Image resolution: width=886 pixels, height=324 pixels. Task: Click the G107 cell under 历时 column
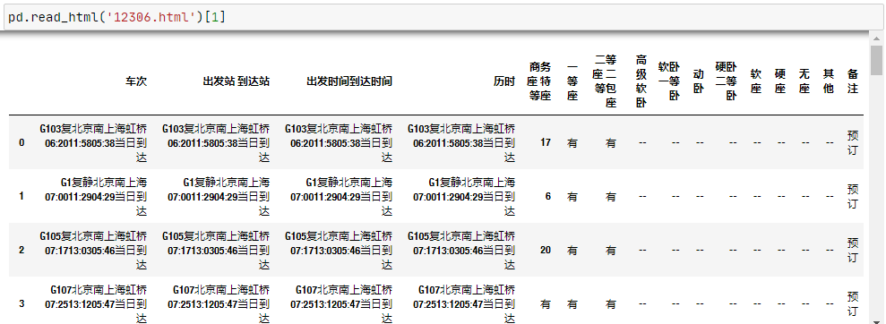(x=464, y=303)
